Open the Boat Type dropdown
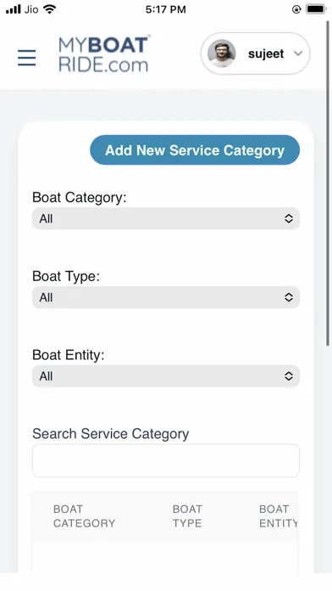 click(x=166, y=297)
